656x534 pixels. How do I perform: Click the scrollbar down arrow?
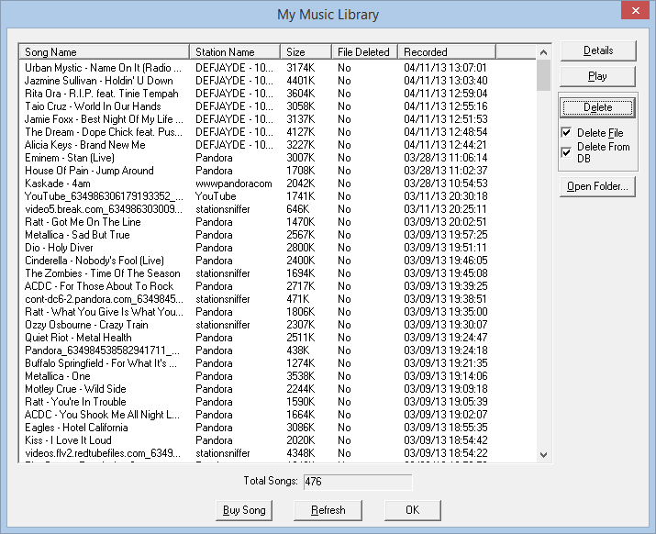coord(543,454)
